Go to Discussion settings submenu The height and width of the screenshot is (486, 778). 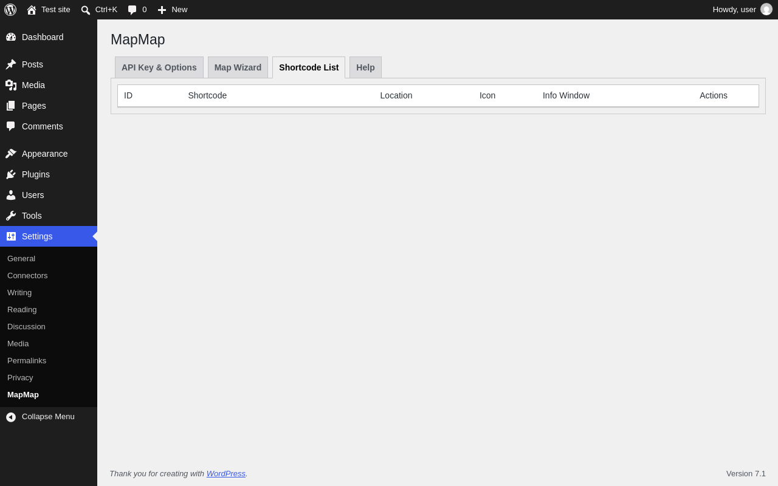coord(26,326)
